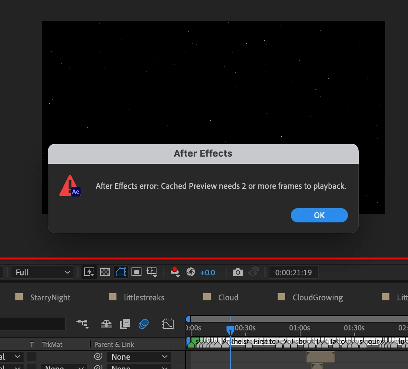
Task: Switch to the littlestreaks composition tab
Action: pos(144,297)
